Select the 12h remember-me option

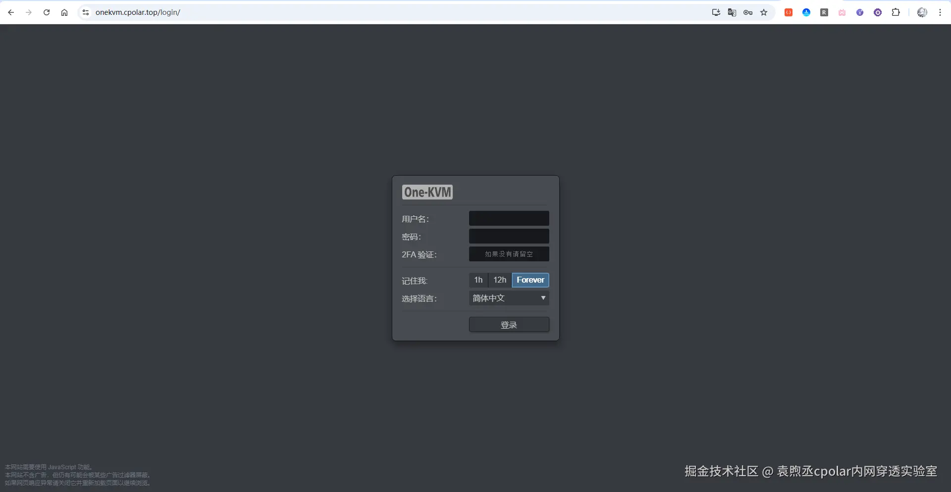click(x=500, y=280)
